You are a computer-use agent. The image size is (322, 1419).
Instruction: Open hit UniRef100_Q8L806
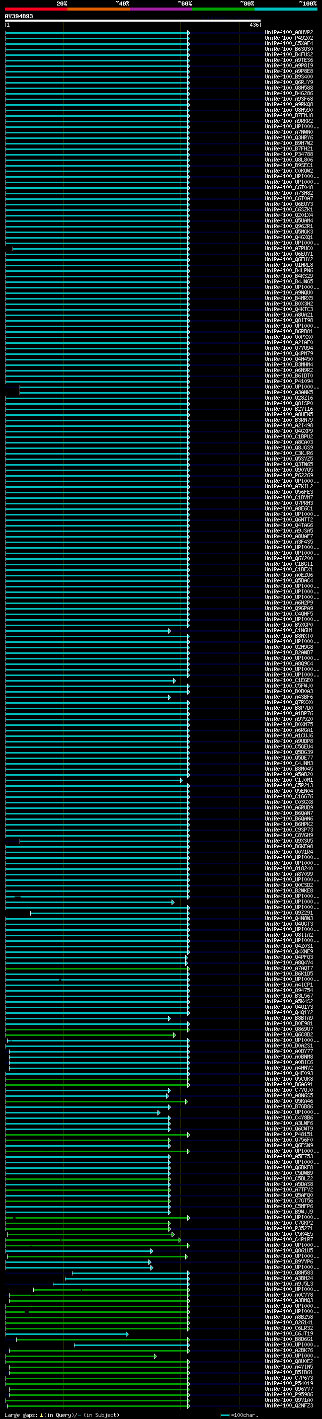tap(289, 160)
